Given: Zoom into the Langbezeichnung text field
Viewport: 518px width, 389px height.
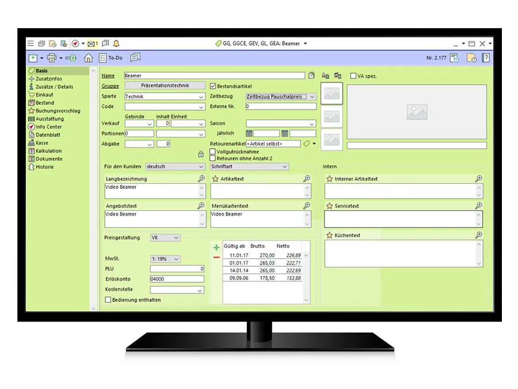Looking at the screenshot, I should point(201,179).
